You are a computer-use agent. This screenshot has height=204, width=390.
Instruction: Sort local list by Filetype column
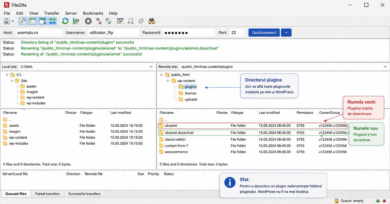86,113
